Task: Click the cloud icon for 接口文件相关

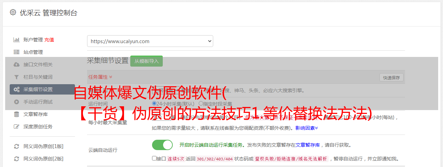Action: click(x=16, y=65)
